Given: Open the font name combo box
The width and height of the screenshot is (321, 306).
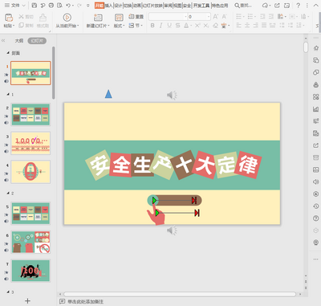Looking at the screenshot, I should (x=168, y=17).
